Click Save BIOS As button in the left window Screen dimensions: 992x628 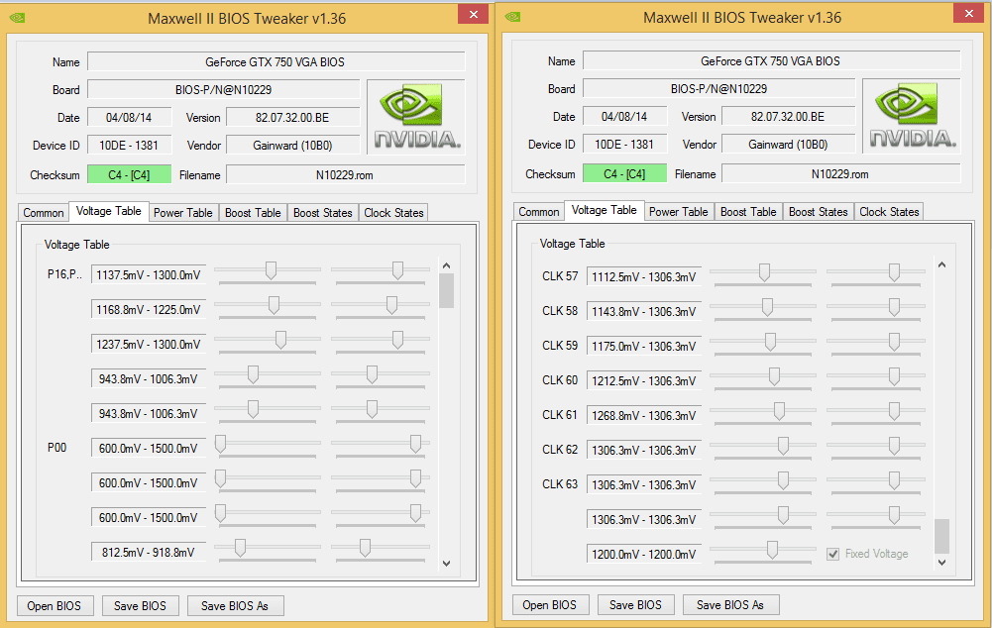point(235,606)
